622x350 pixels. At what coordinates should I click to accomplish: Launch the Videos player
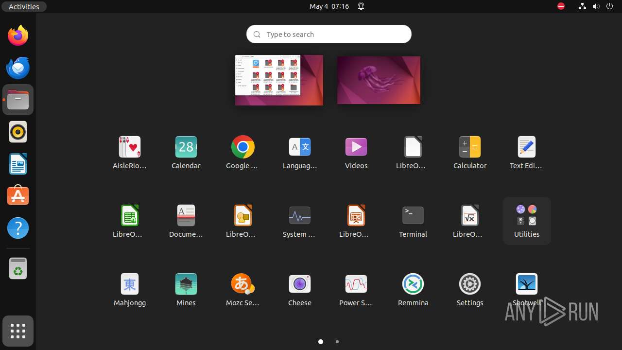[x=356, y=153]
